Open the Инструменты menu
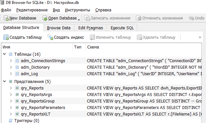The width and height of the screenshot is (206, 123). pos(77,10)
